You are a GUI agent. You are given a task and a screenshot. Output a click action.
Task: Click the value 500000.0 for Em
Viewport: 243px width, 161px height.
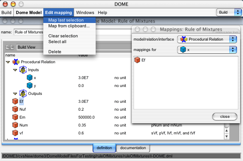pyautogui.click(x=86, y=117)
